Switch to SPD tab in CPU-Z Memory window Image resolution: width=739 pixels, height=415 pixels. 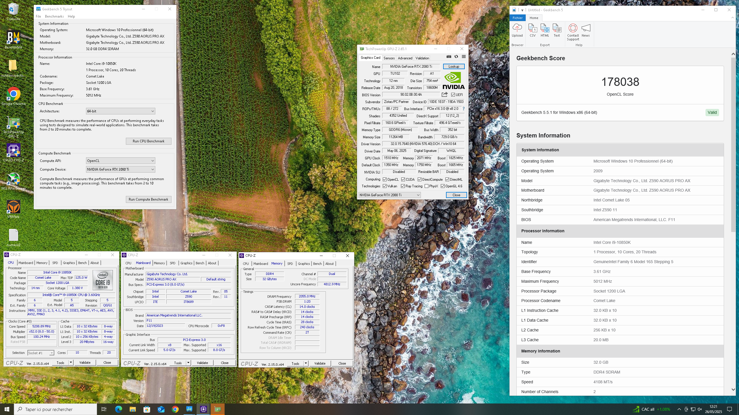tap(290, 263)
